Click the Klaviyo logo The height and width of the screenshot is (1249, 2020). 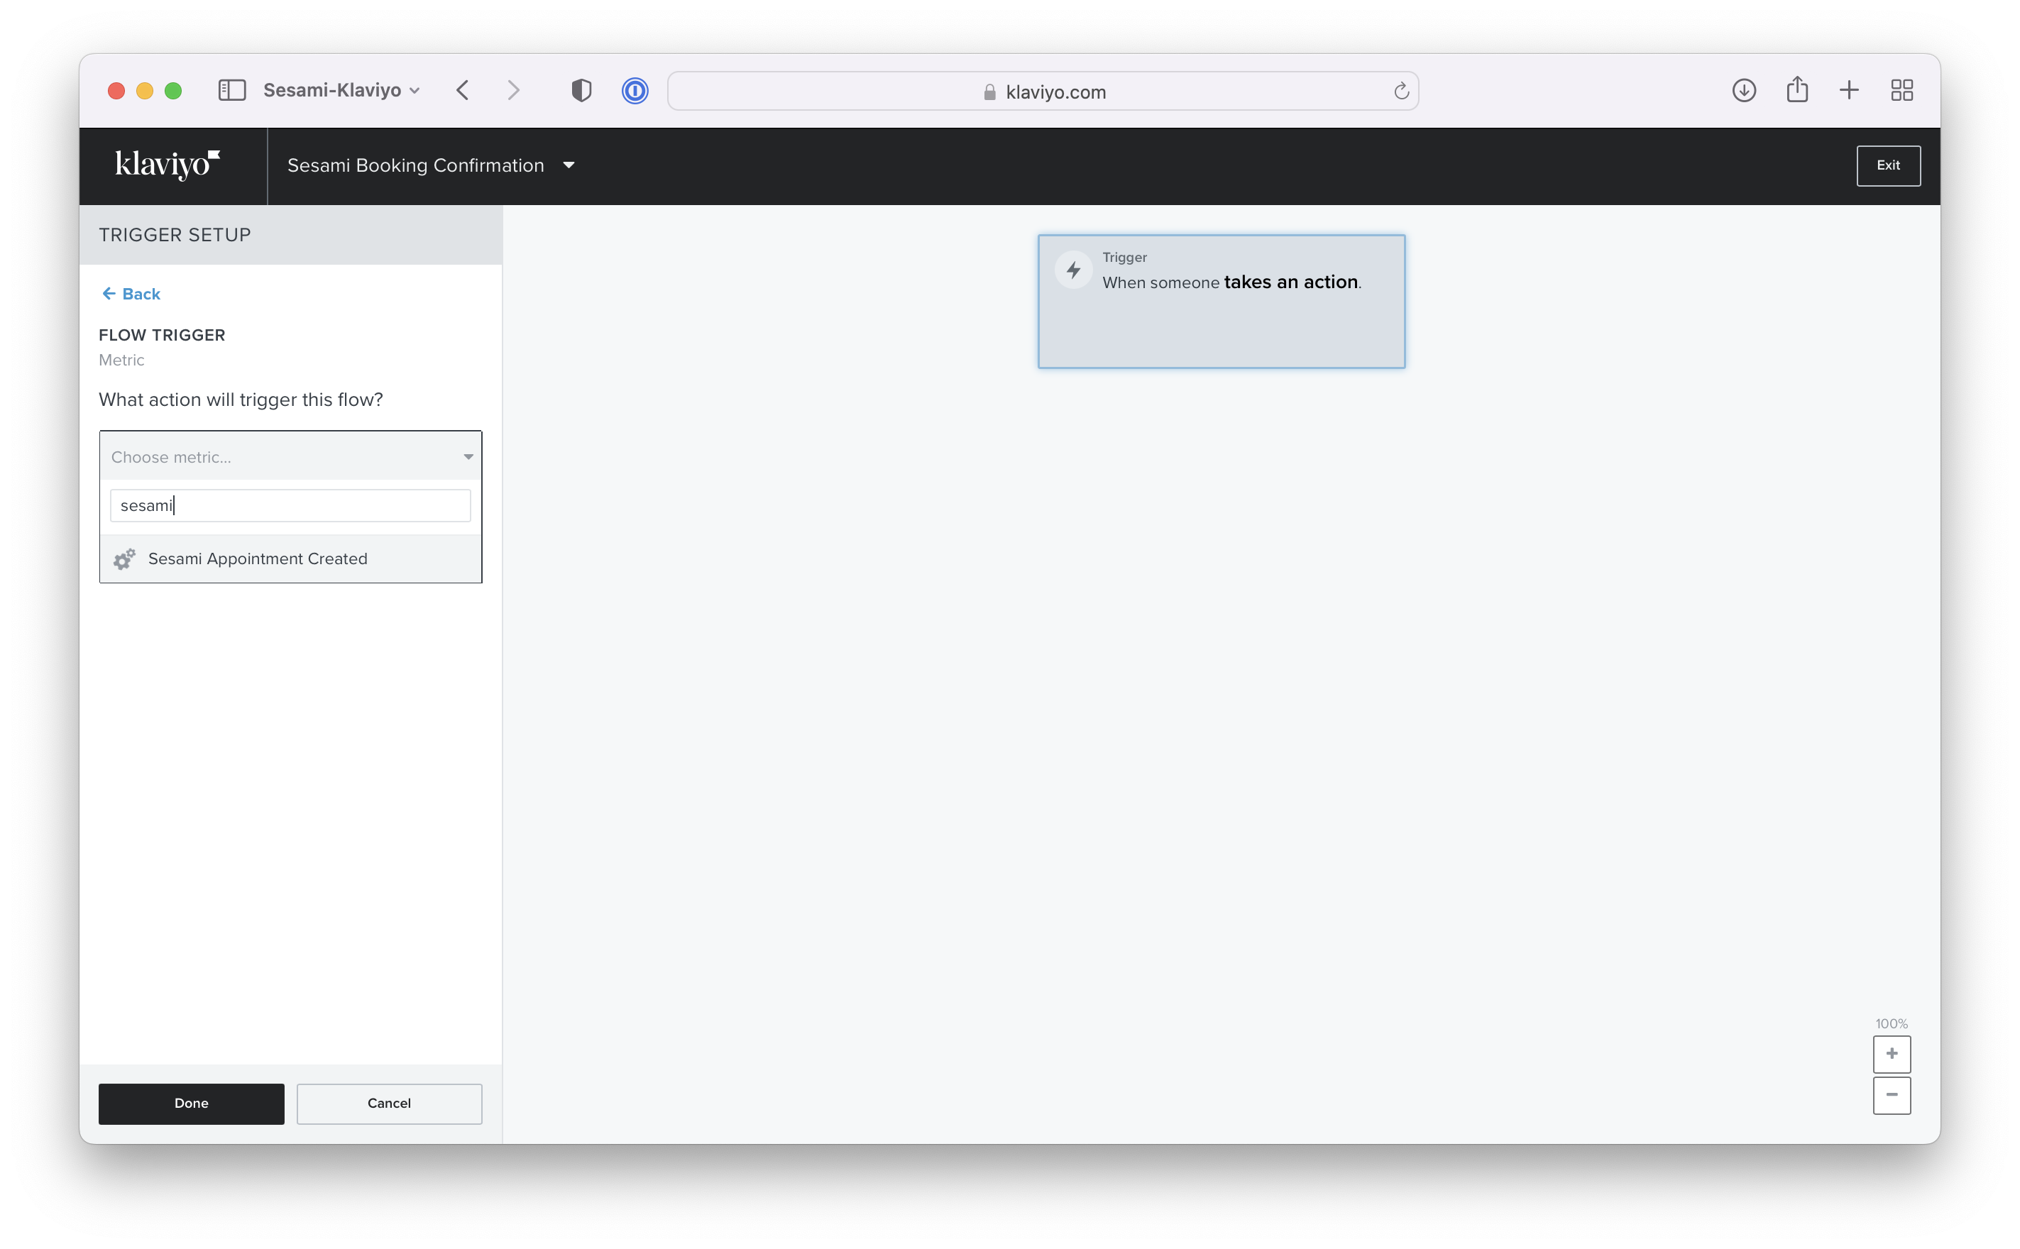(168, 165)
